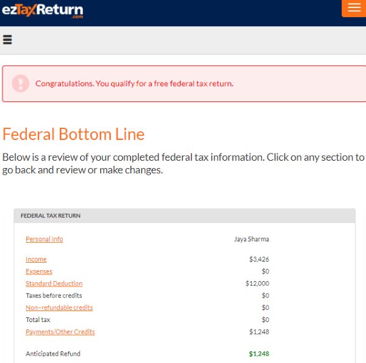
Task: Open the orange hamburger menu button
Action: (354, 8)
